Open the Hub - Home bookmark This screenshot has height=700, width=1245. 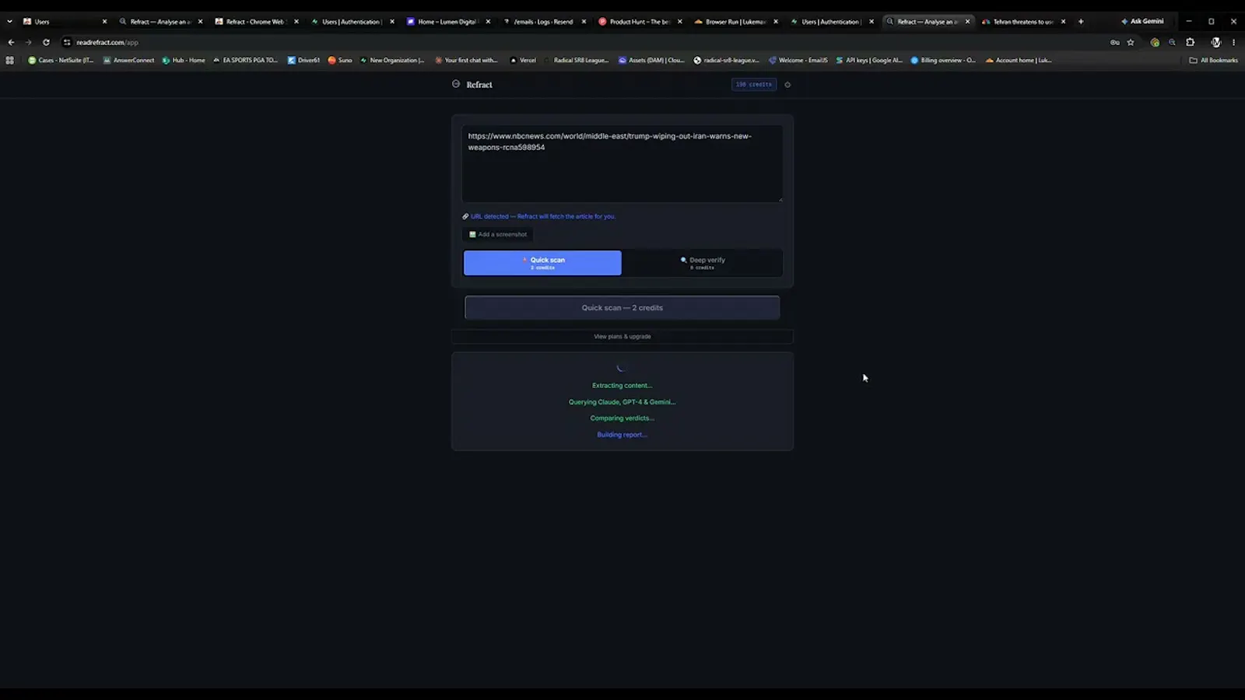(184, 60)
